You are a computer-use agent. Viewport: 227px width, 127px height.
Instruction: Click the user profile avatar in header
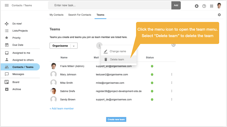click(x=219, y=6)
